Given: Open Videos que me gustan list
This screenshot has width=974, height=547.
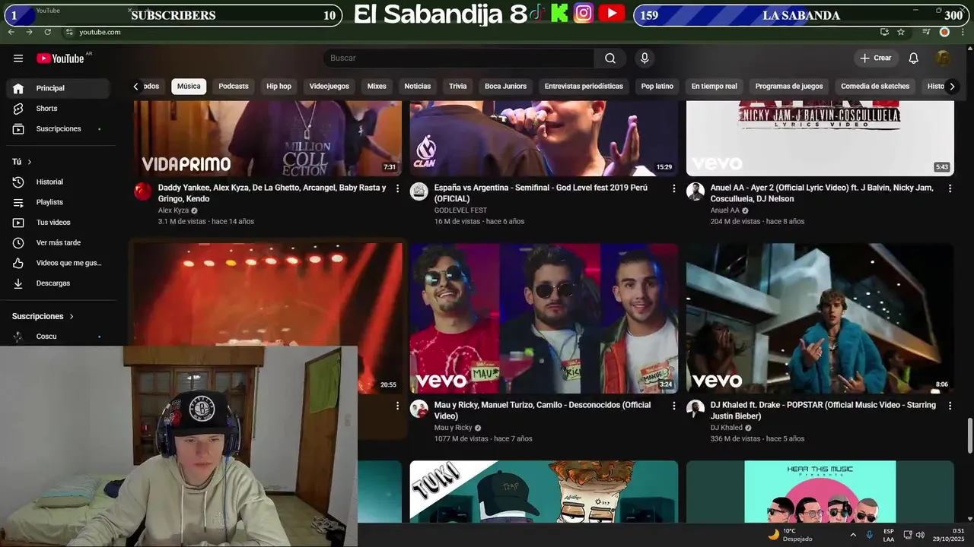Looking at the screenshot, I should click(x=58, y=263).
